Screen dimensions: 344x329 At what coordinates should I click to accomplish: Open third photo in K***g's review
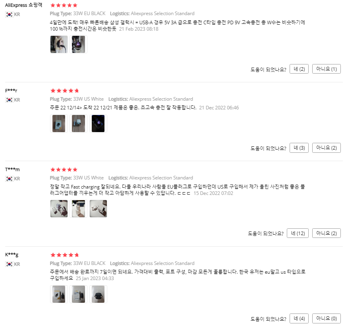[x=98, y=294]
